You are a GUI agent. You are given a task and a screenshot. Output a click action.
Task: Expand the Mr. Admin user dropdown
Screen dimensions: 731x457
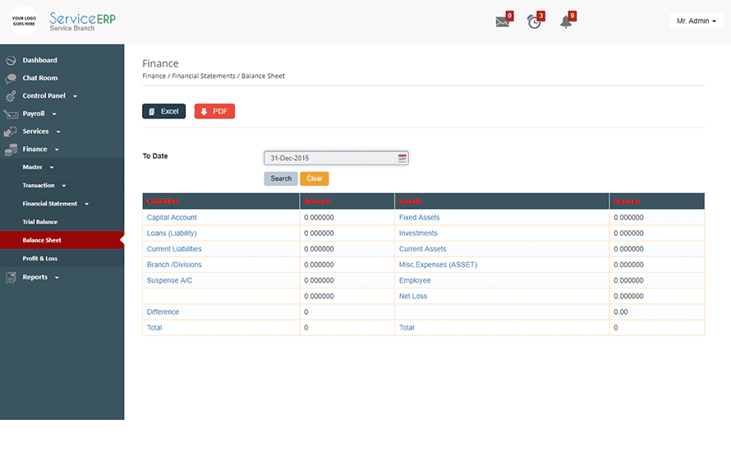pos(696,21)
